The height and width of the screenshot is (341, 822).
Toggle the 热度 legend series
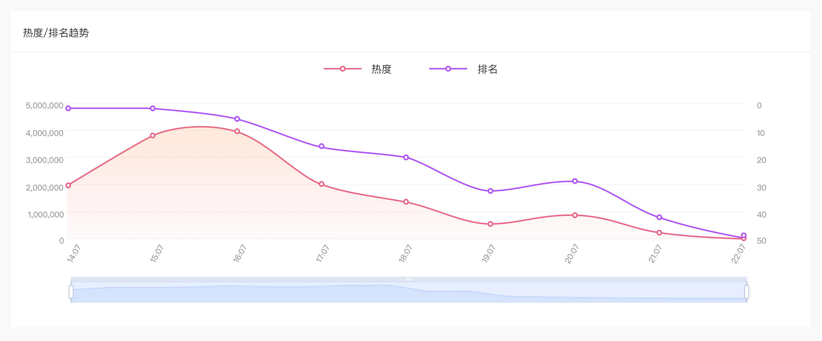358,69
